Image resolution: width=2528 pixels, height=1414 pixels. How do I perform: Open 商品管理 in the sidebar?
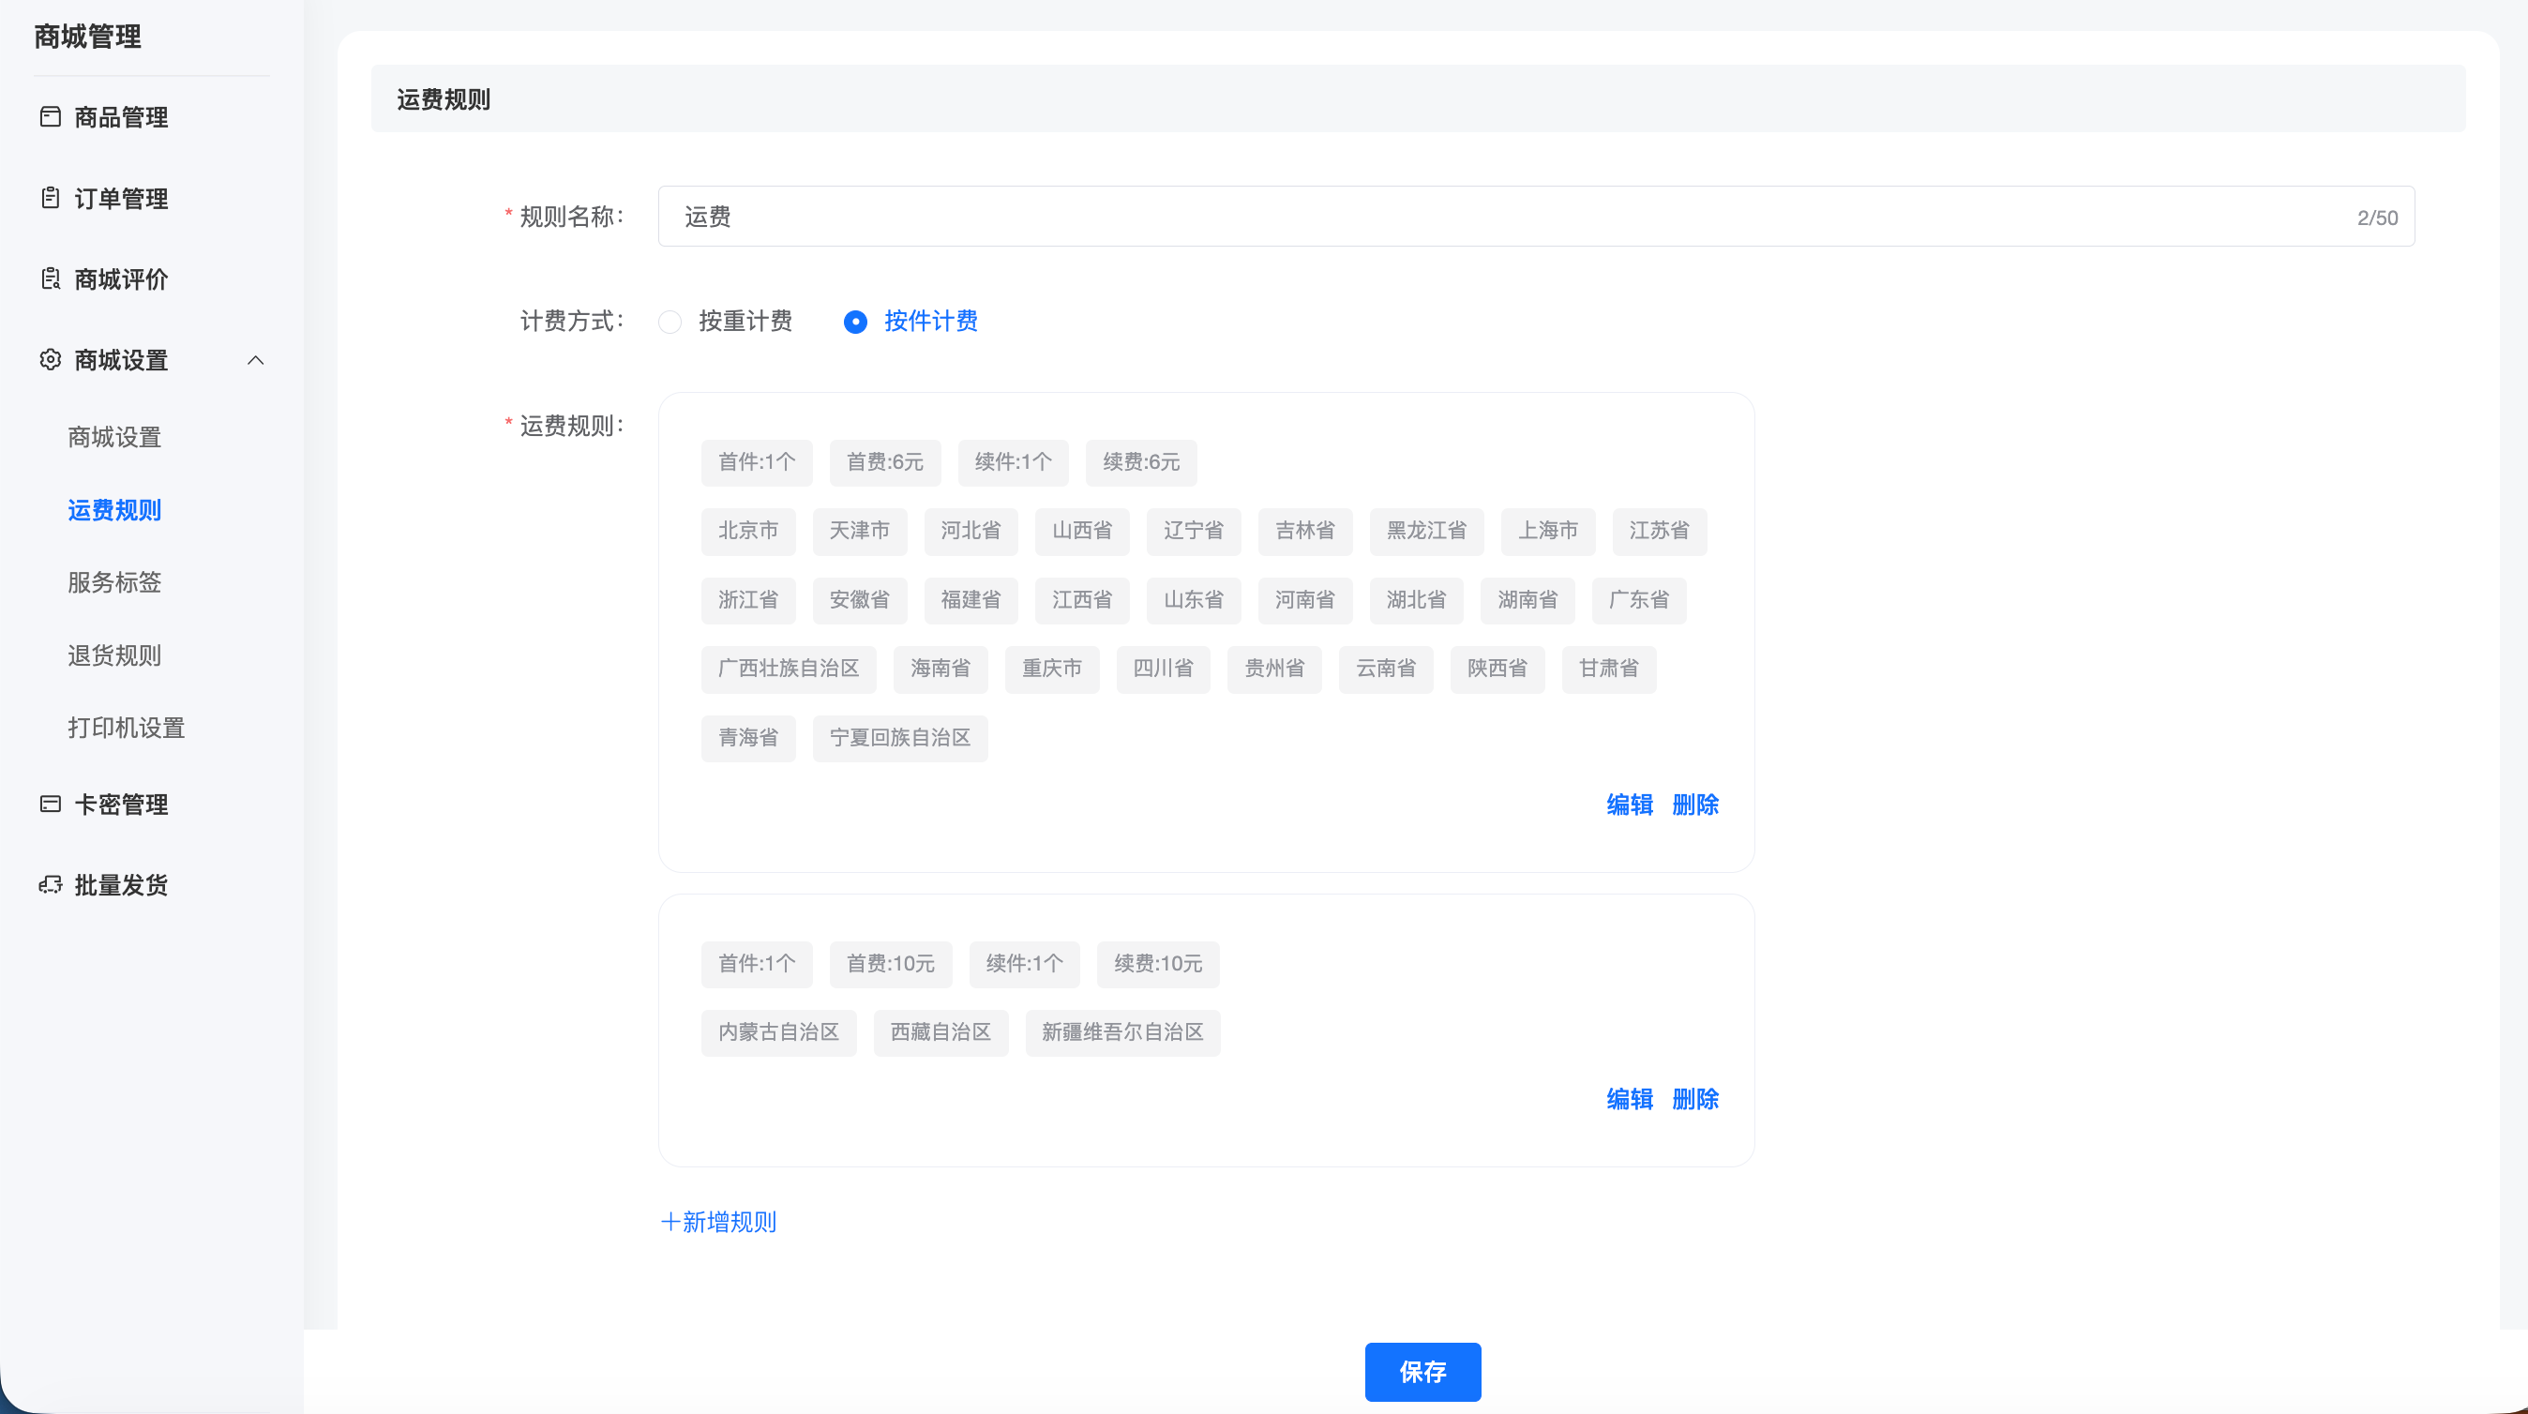(x=122, y=118)
